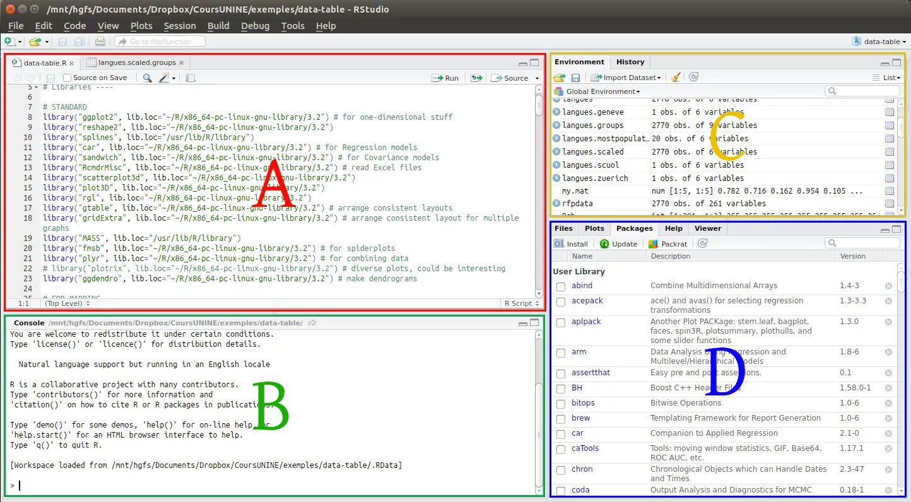The width and height of the screenshot is (911, 502).
Task: Open the List view dropdown in Environment
Action: tap(889, 77)
